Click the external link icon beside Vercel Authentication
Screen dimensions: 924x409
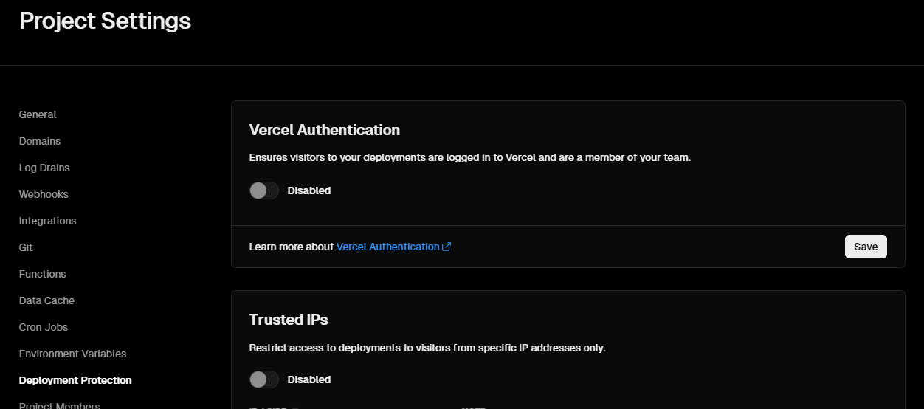tap(447, 247)
